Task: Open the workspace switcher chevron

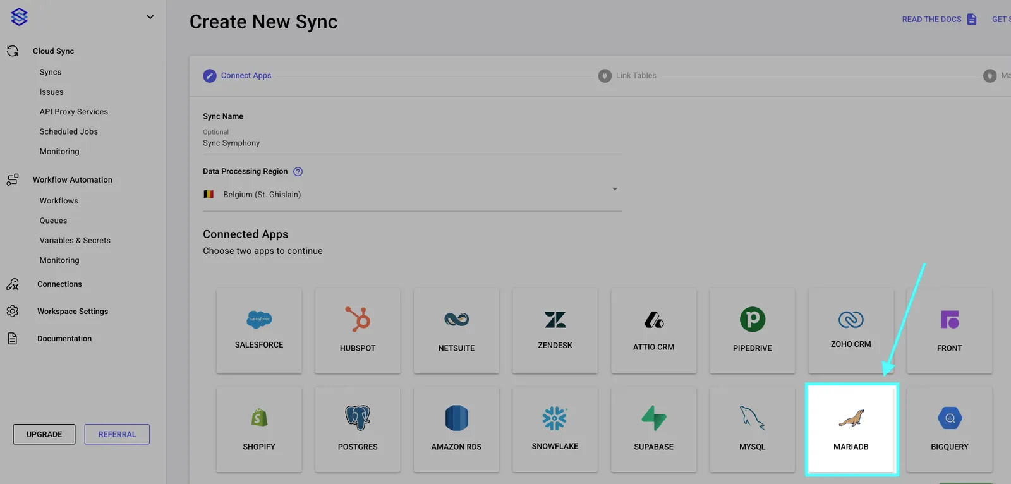Action: [x=150, y=17]
